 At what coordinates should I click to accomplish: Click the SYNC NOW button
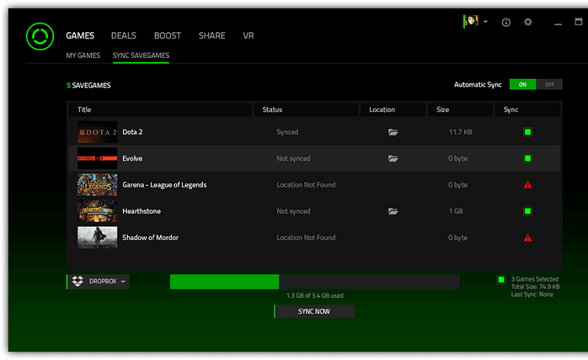(314, 311)
